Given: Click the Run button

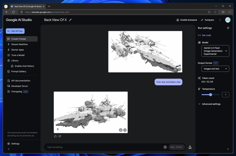Looking at the screenshot, I should tap(177, 147).
